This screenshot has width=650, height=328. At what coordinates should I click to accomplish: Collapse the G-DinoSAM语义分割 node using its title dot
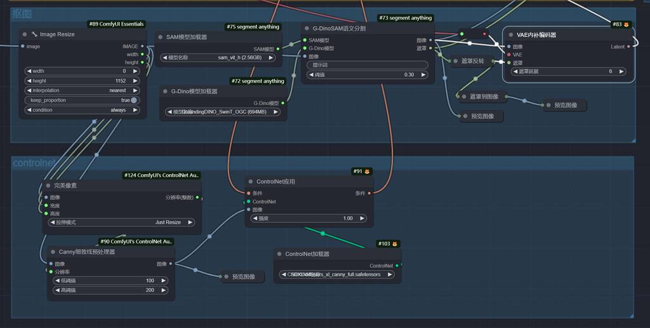tap(305, 29)
